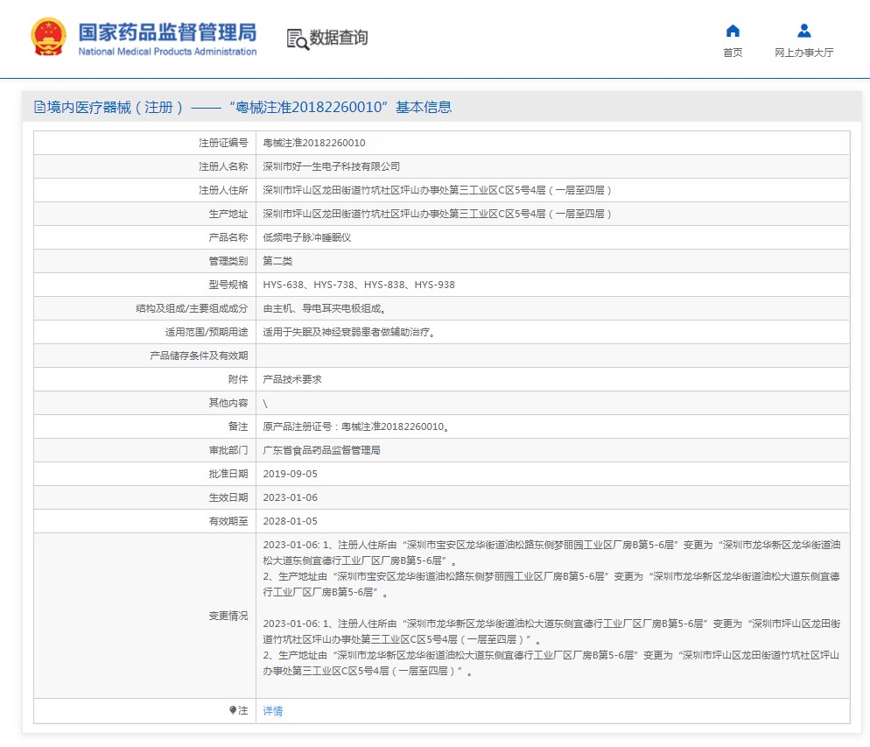Click 适用于失眠及神经衰弱患者 intended use text
This screenshot has width=870, height=747.
tap(349, 333)
